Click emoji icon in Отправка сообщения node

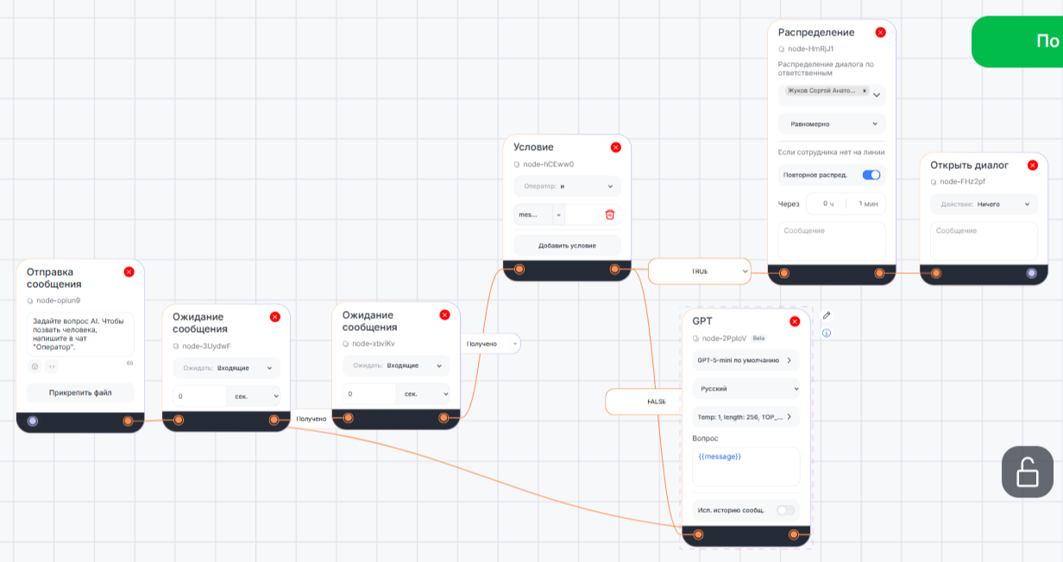pos(35,366)
